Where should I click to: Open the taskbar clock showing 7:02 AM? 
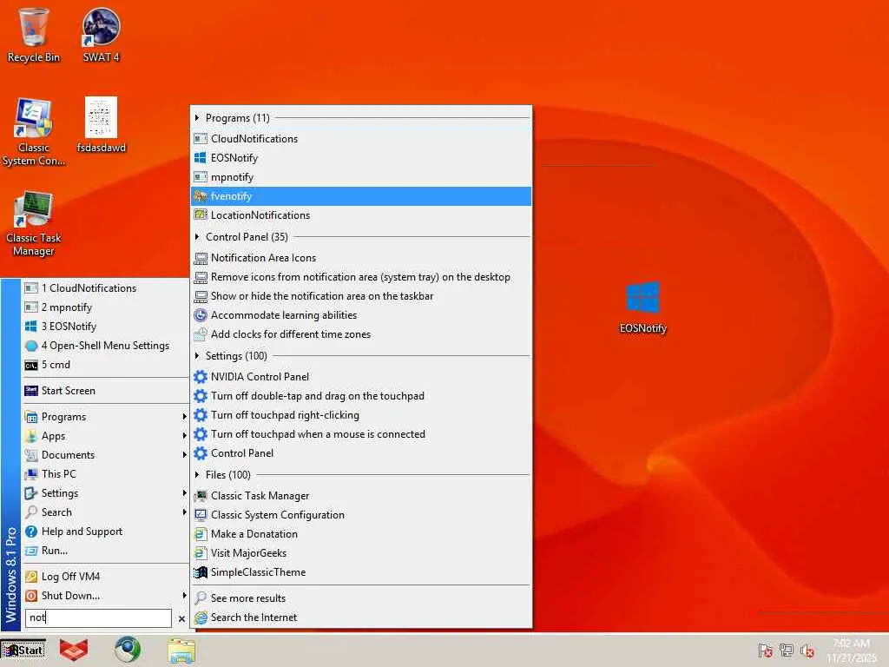[x=851, y=650]
